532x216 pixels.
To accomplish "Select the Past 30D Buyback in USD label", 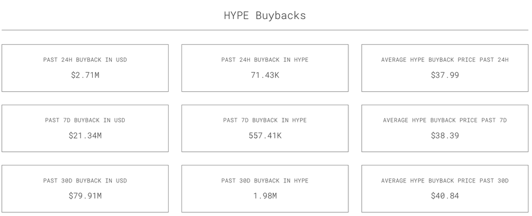I will click(x=85, y=180).
